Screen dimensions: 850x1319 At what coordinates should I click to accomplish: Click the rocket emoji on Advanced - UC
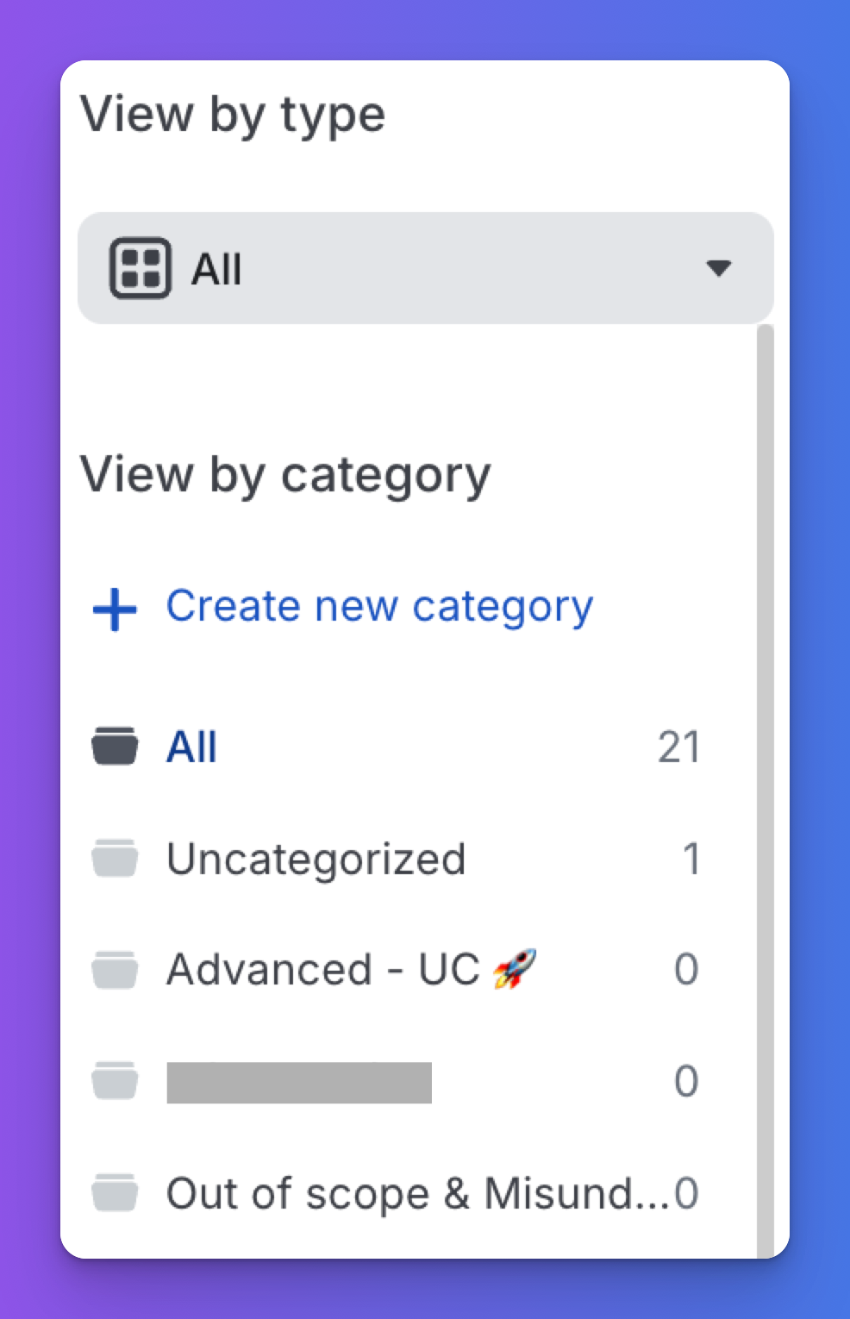(515, 969)
